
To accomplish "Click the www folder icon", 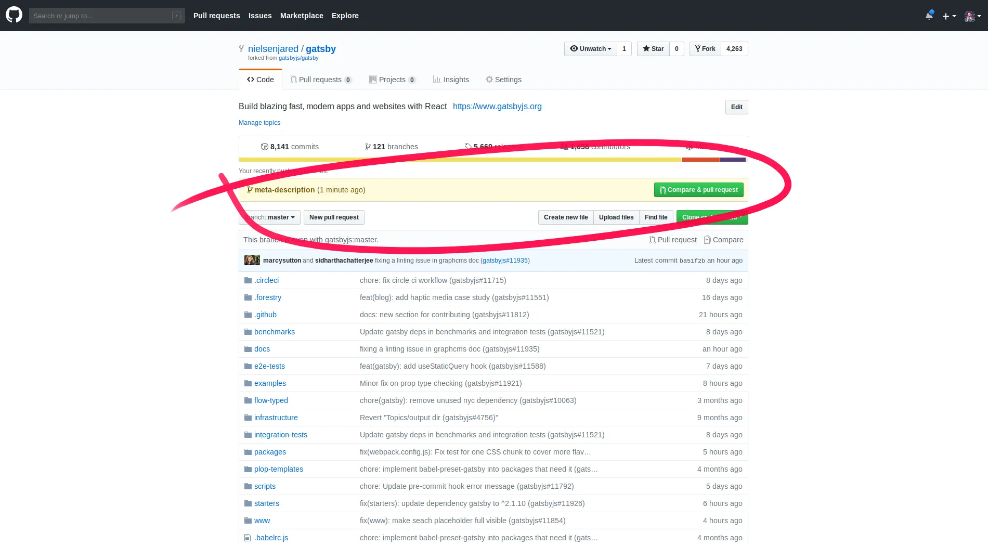I will 248,521.
